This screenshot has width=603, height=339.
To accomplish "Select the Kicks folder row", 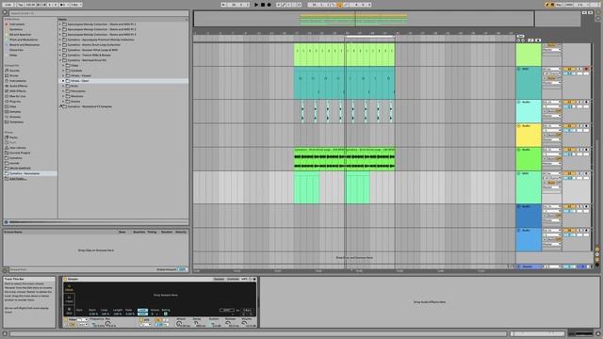I will click(x=123, y=86).
